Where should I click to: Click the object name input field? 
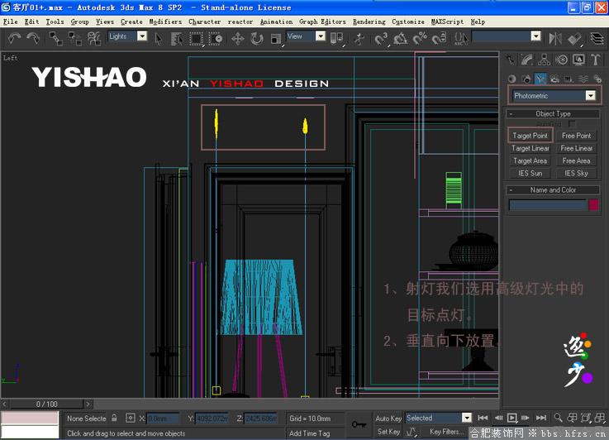tap(547, 205)
